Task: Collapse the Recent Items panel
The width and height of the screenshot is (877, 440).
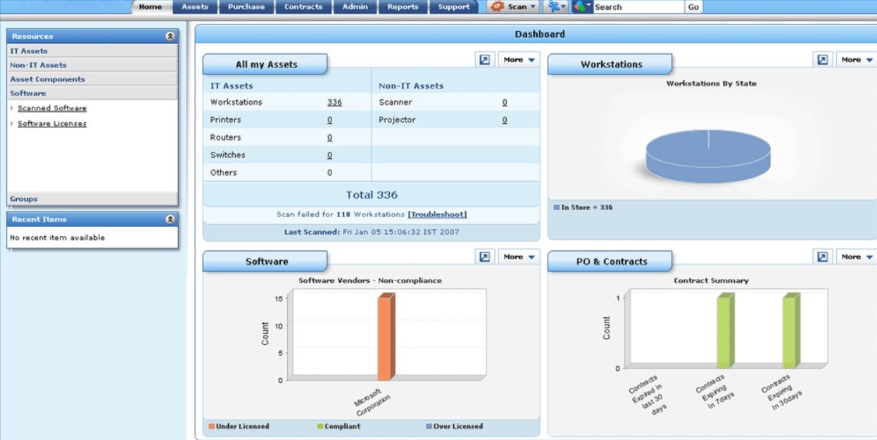Action: tap(170, 219)
